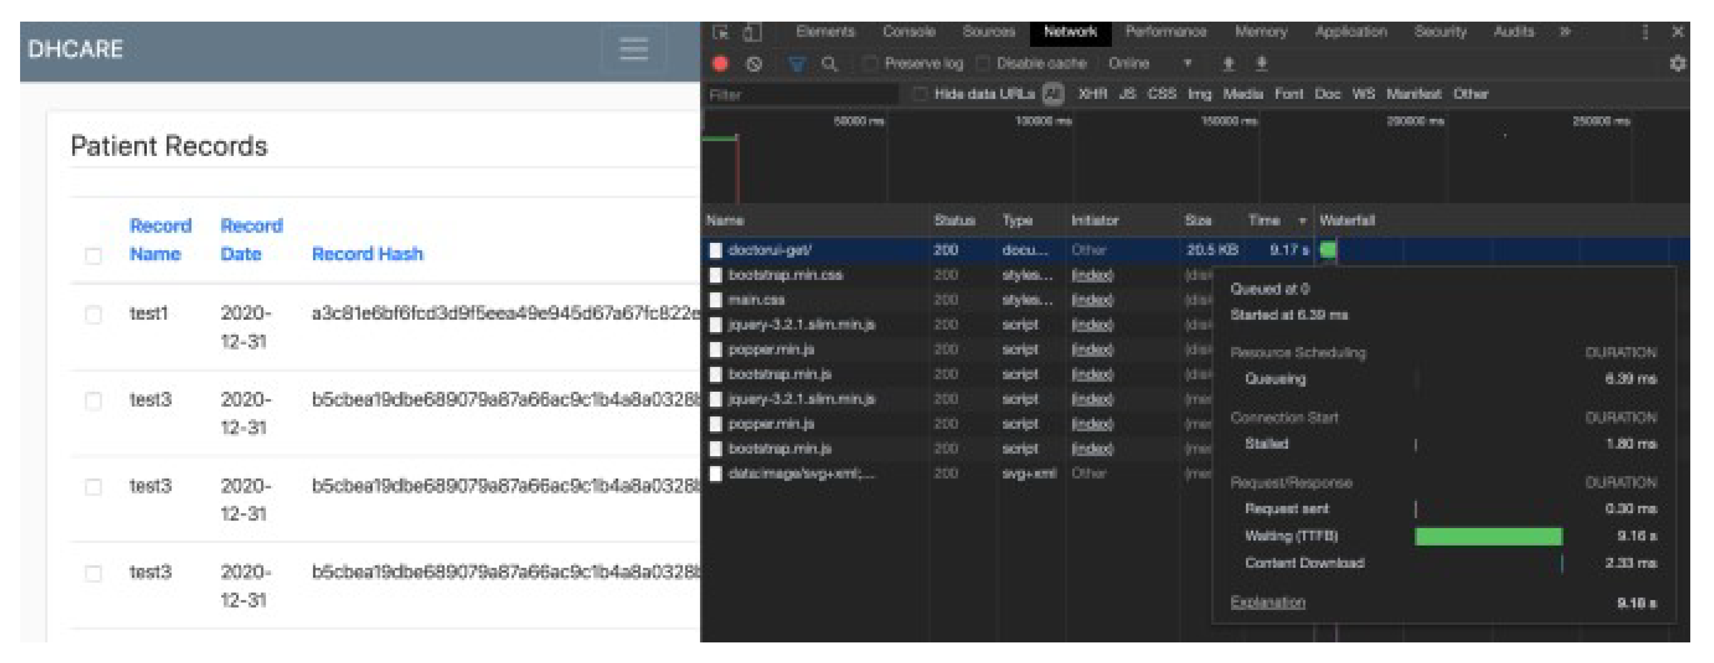Click the red record network log button

[720, 64]
